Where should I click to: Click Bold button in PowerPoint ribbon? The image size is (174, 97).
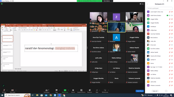tap(19, 30)
